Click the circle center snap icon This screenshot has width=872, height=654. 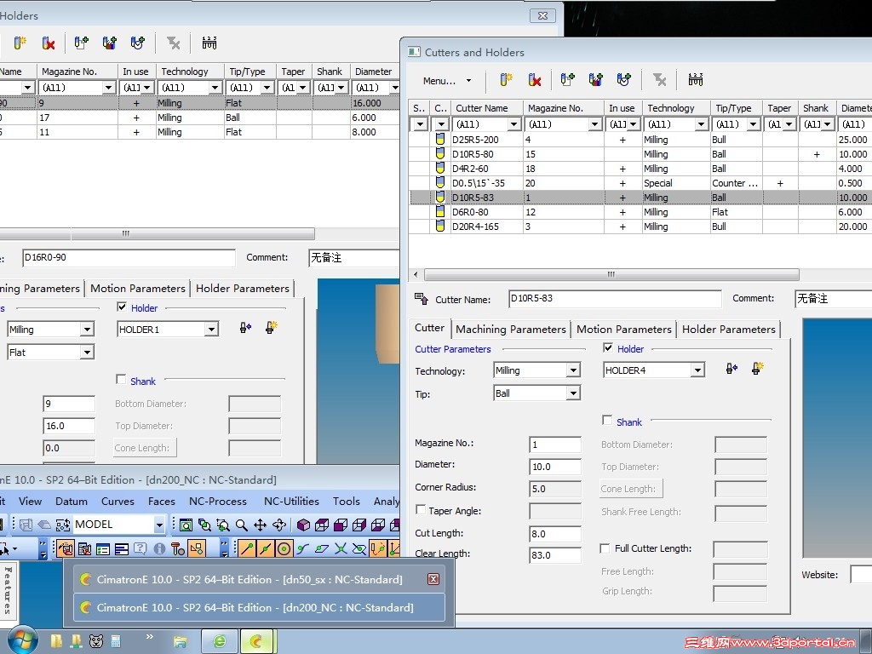(284, 549)
